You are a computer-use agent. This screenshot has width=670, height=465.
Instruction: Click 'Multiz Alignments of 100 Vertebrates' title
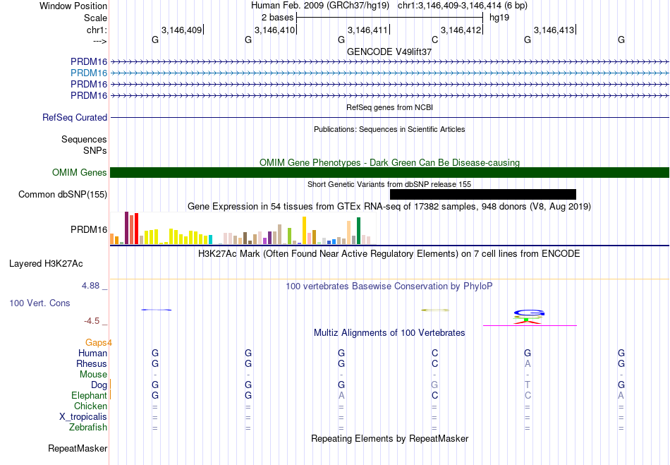[x=389, y=332]
